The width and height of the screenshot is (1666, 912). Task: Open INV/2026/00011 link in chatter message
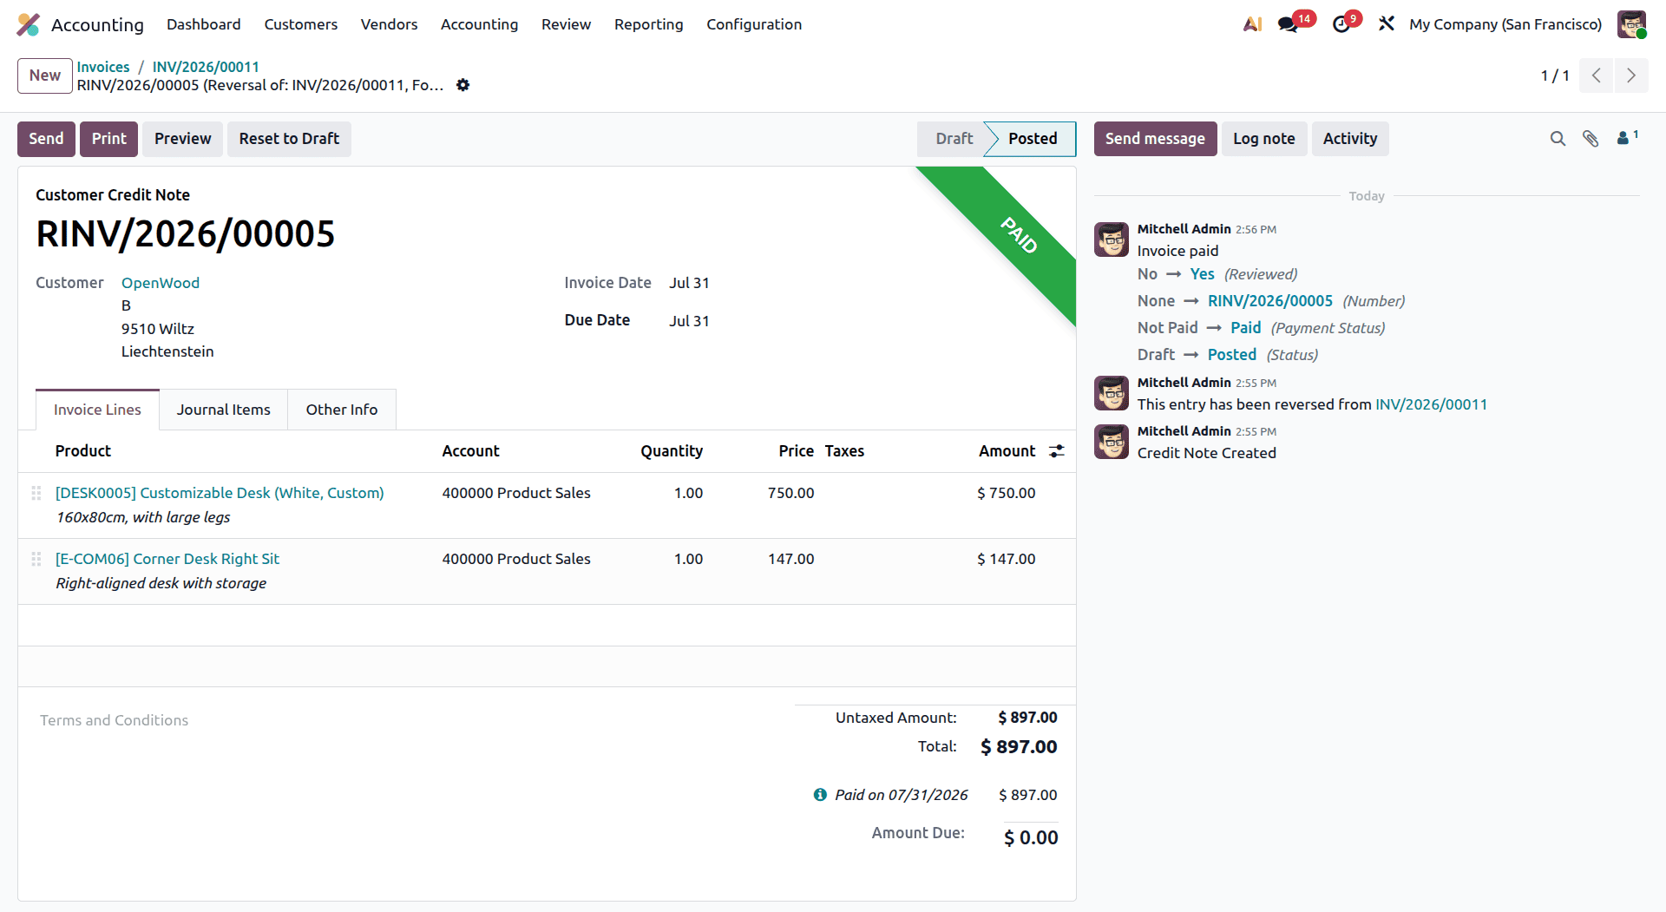point(1432,404)
